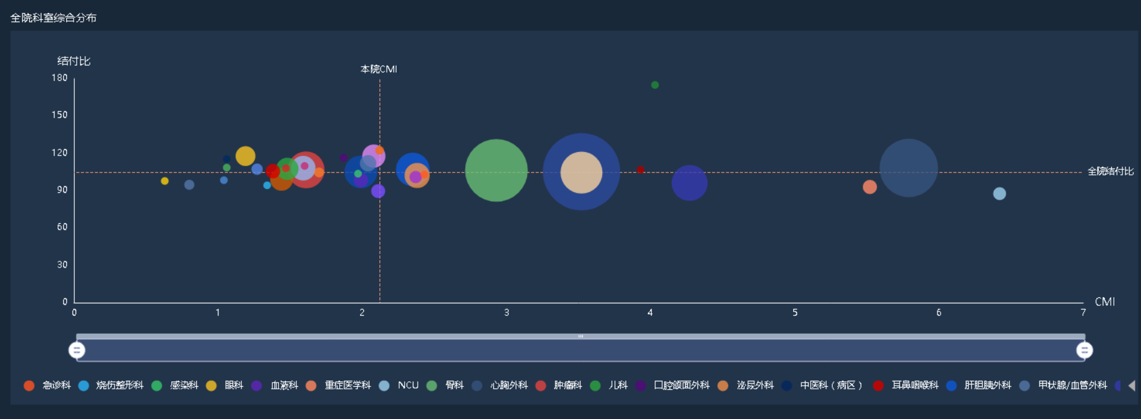Click the light blue bubble past CMI 6
Image resolution: width=1141 pixels, height=419 pixels.
(999, 193)
